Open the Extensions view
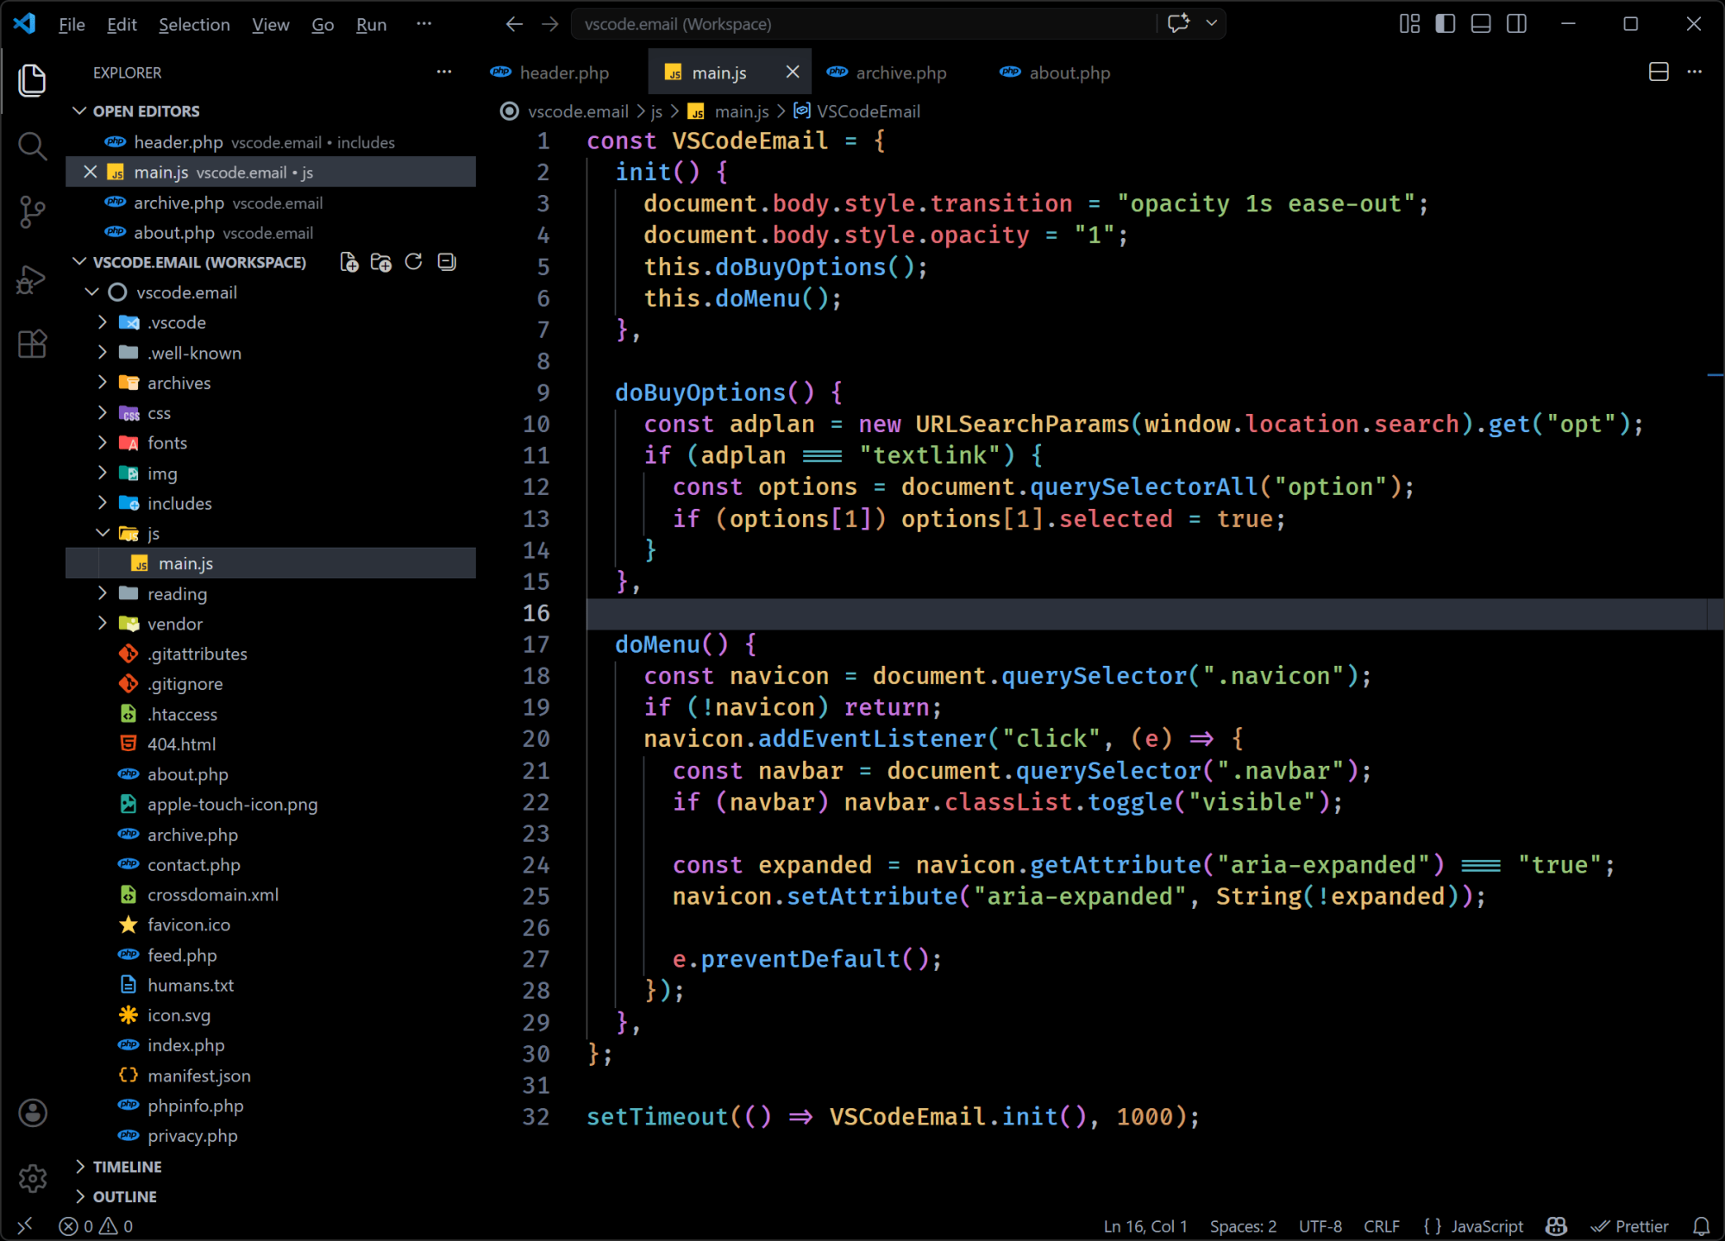Screen dimensions: 1725x1241 (x=32, y=344)
